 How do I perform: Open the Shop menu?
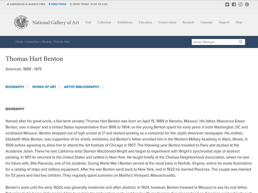239,22
